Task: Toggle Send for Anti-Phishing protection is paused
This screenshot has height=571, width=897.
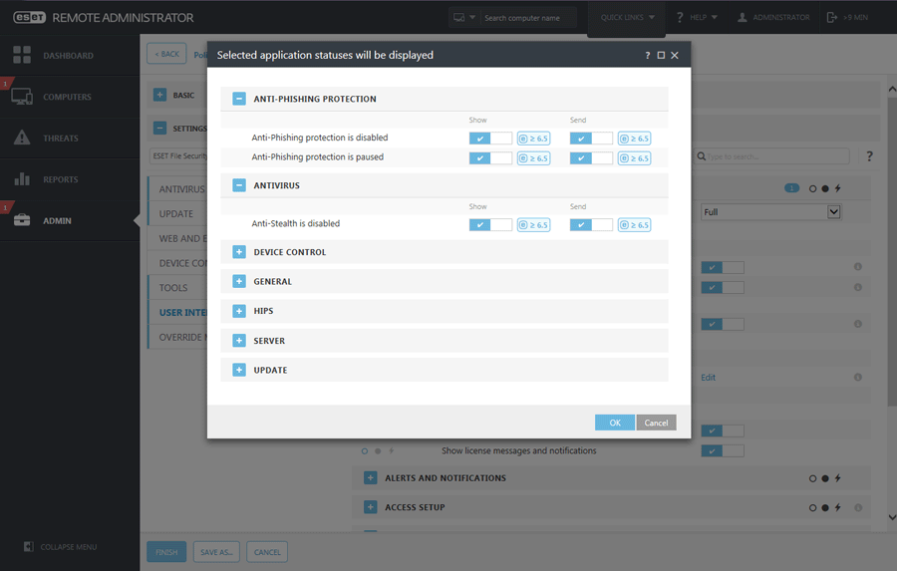Action: click(x=591, y=157)
